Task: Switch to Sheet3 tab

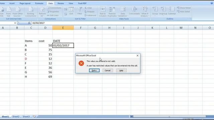Action: [x=26, y=116]
